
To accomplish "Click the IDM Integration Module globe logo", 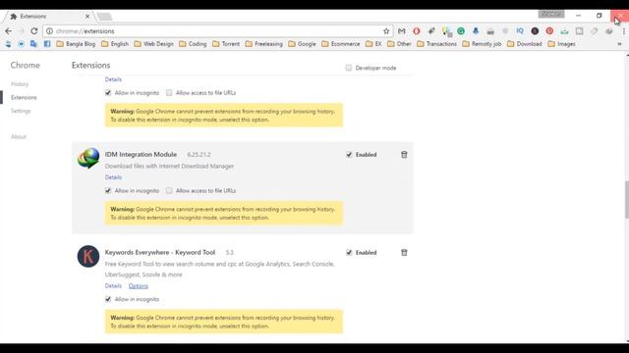I will (x=88, y=159).
